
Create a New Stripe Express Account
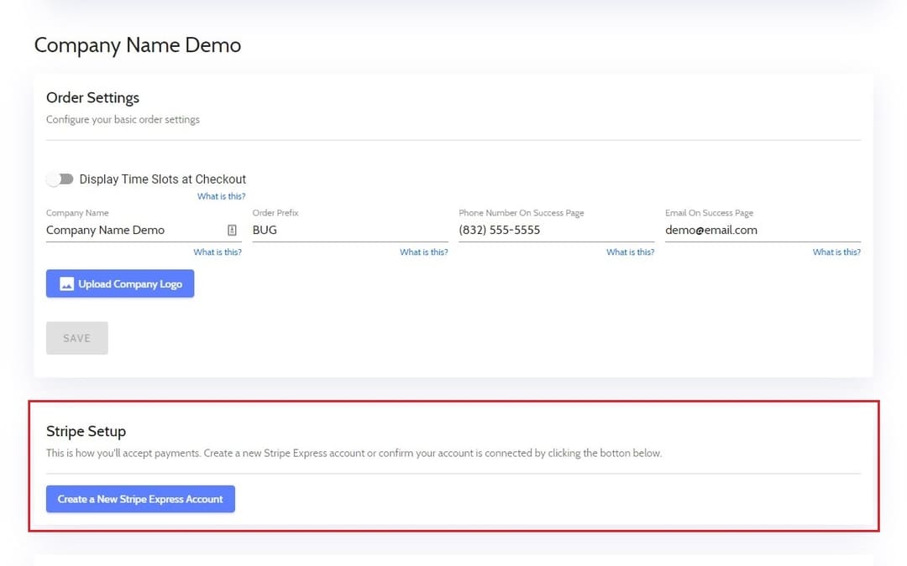tap(140, 498)
